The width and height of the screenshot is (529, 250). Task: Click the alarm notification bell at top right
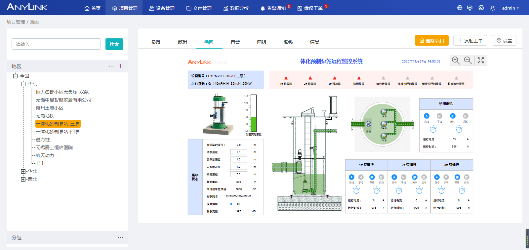[492, 8]
